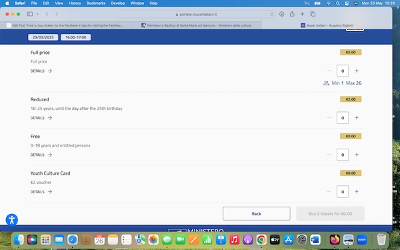Open Google Chrome from the dock
The height and width of the screenshot is (250, 400).
(x=261, y=239)
